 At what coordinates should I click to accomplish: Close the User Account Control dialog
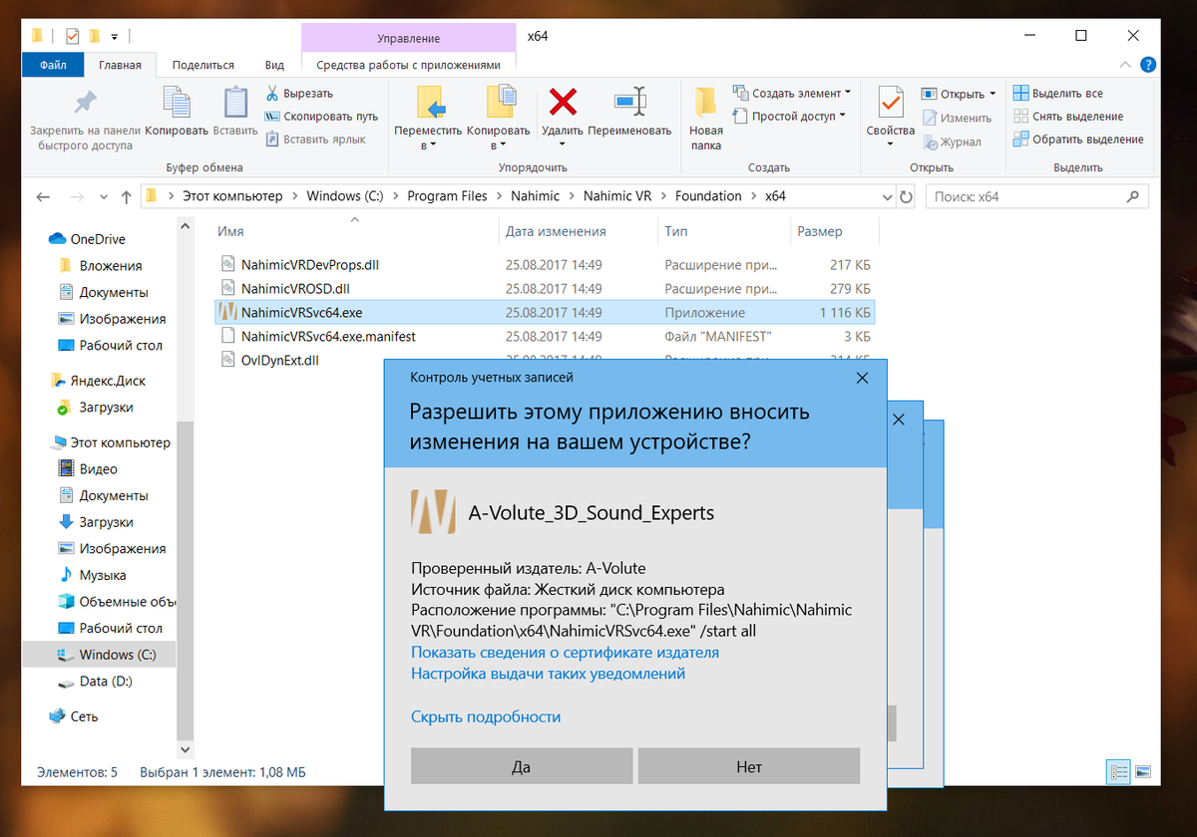(x=862, y=378)
